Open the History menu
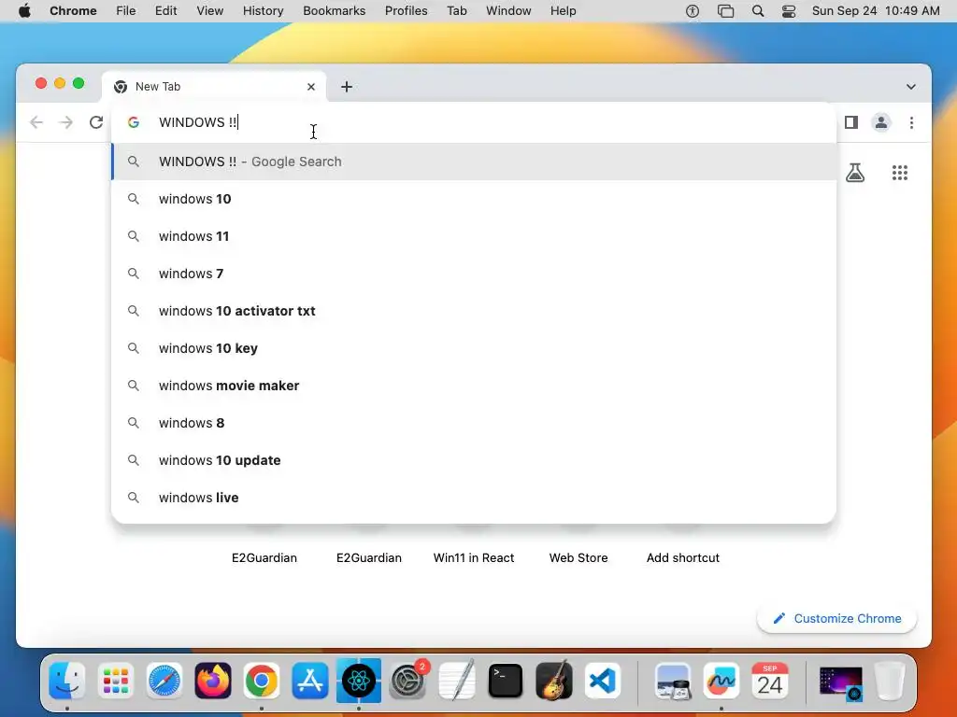This screenshot has height=717, width=957. point(263,11)
